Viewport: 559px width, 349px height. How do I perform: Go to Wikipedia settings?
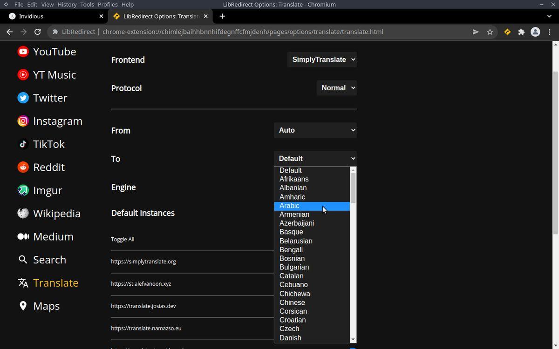[x=49, y=214]
